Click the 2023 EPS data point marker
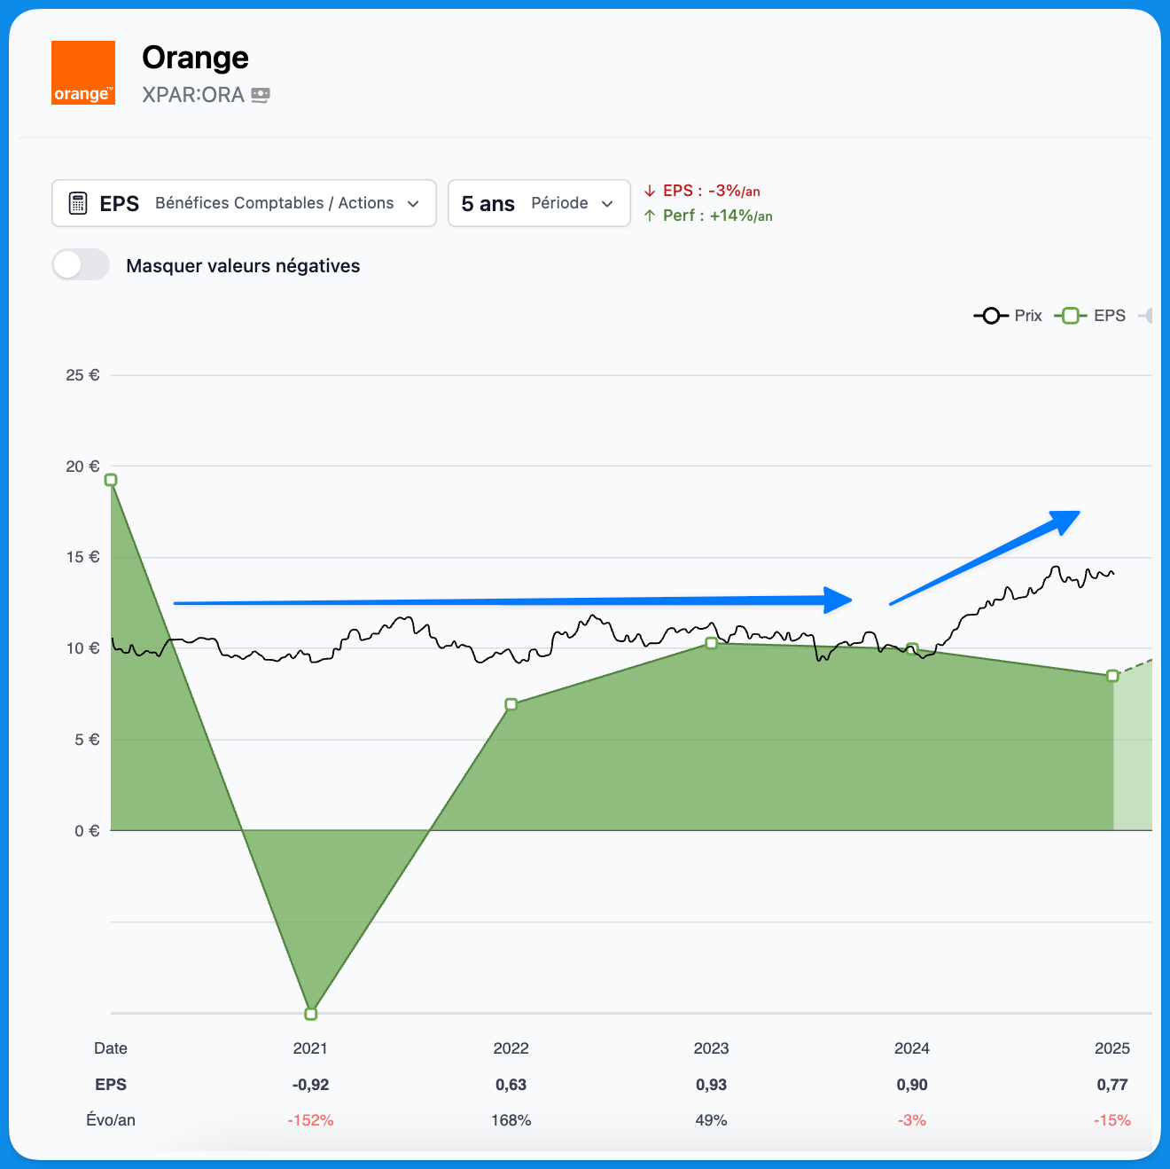The height and width of the screenshot is (1169, 1170). tap(711, 643)
